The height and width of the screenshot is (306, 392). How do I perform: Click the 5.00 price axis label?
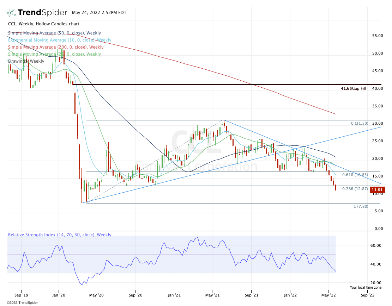pyautogui.click(x=379, y=211)
